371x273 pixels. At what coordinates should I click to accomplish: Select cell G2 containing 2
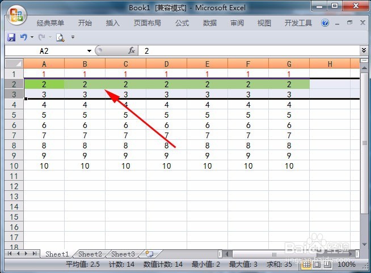click(289, 84)
